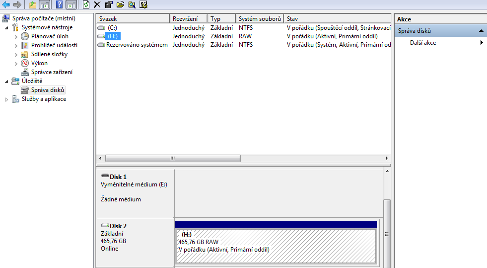Select Systémové nástroje in the tree
The width and height of the screenshot is (487, 268).
(x=47, y=27)
